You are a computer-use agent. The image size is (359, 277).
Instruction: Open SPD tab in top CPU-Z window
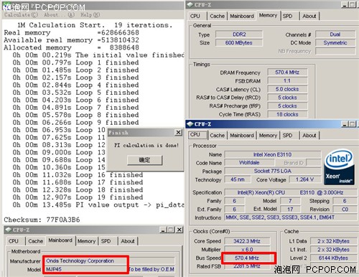(x=287, y=16)
